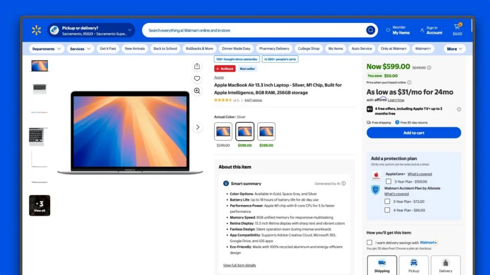The image size is (490, 275).
Task: Select the Pickup fulfillment tab
Action: click(x=414, y=266)
